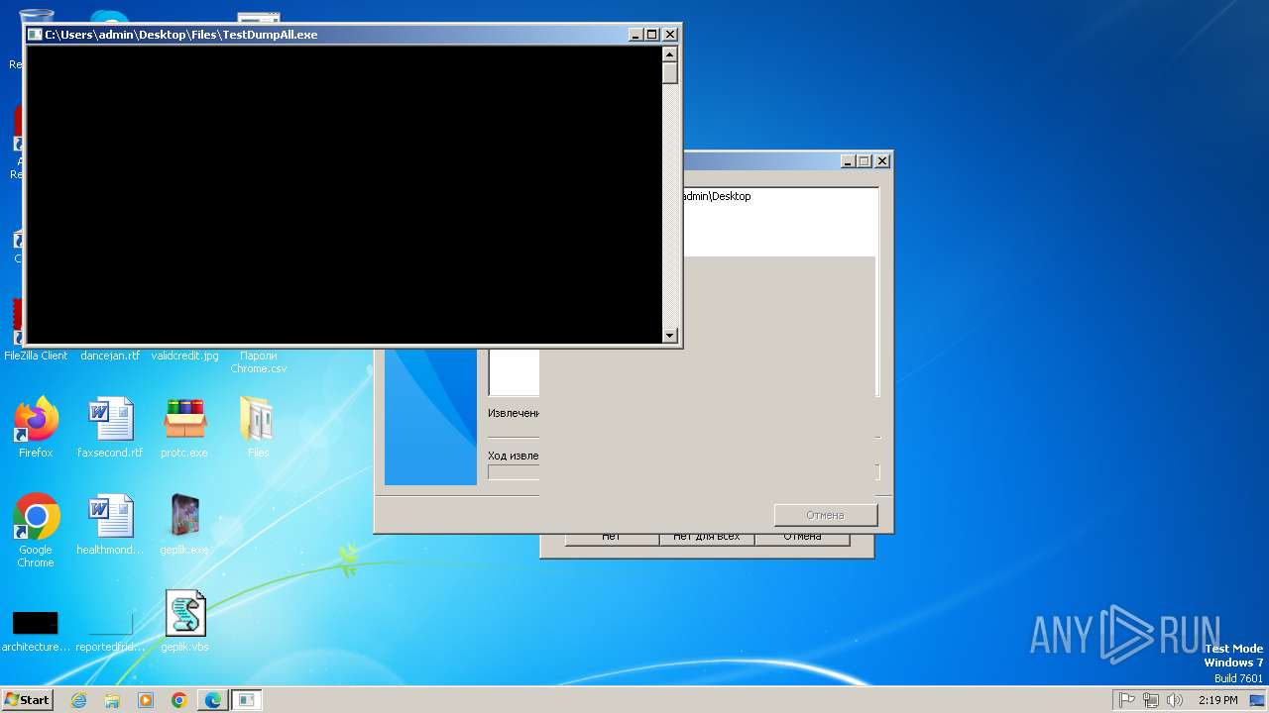Open Windows Explorer from the taskbar

click(x=112, y=700)
